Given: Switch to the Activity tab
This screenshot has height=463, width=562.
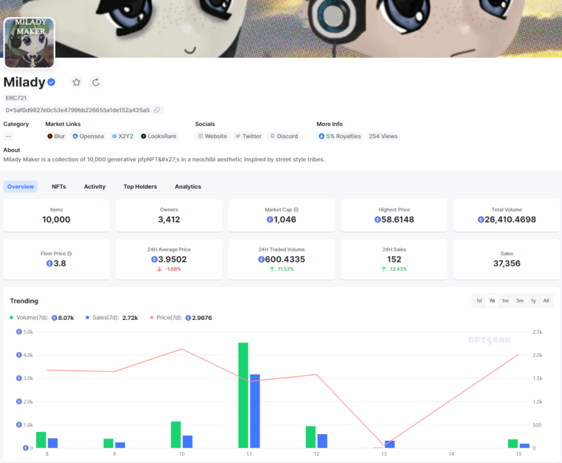Looking at the screenshot, I should (x=95, y=187).
